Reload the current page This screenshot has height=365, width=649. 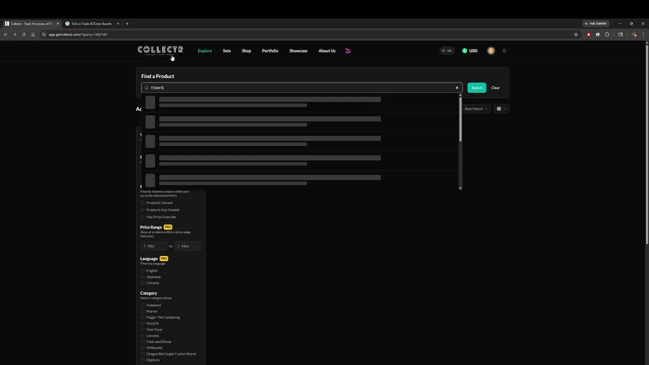pos(24,34)
